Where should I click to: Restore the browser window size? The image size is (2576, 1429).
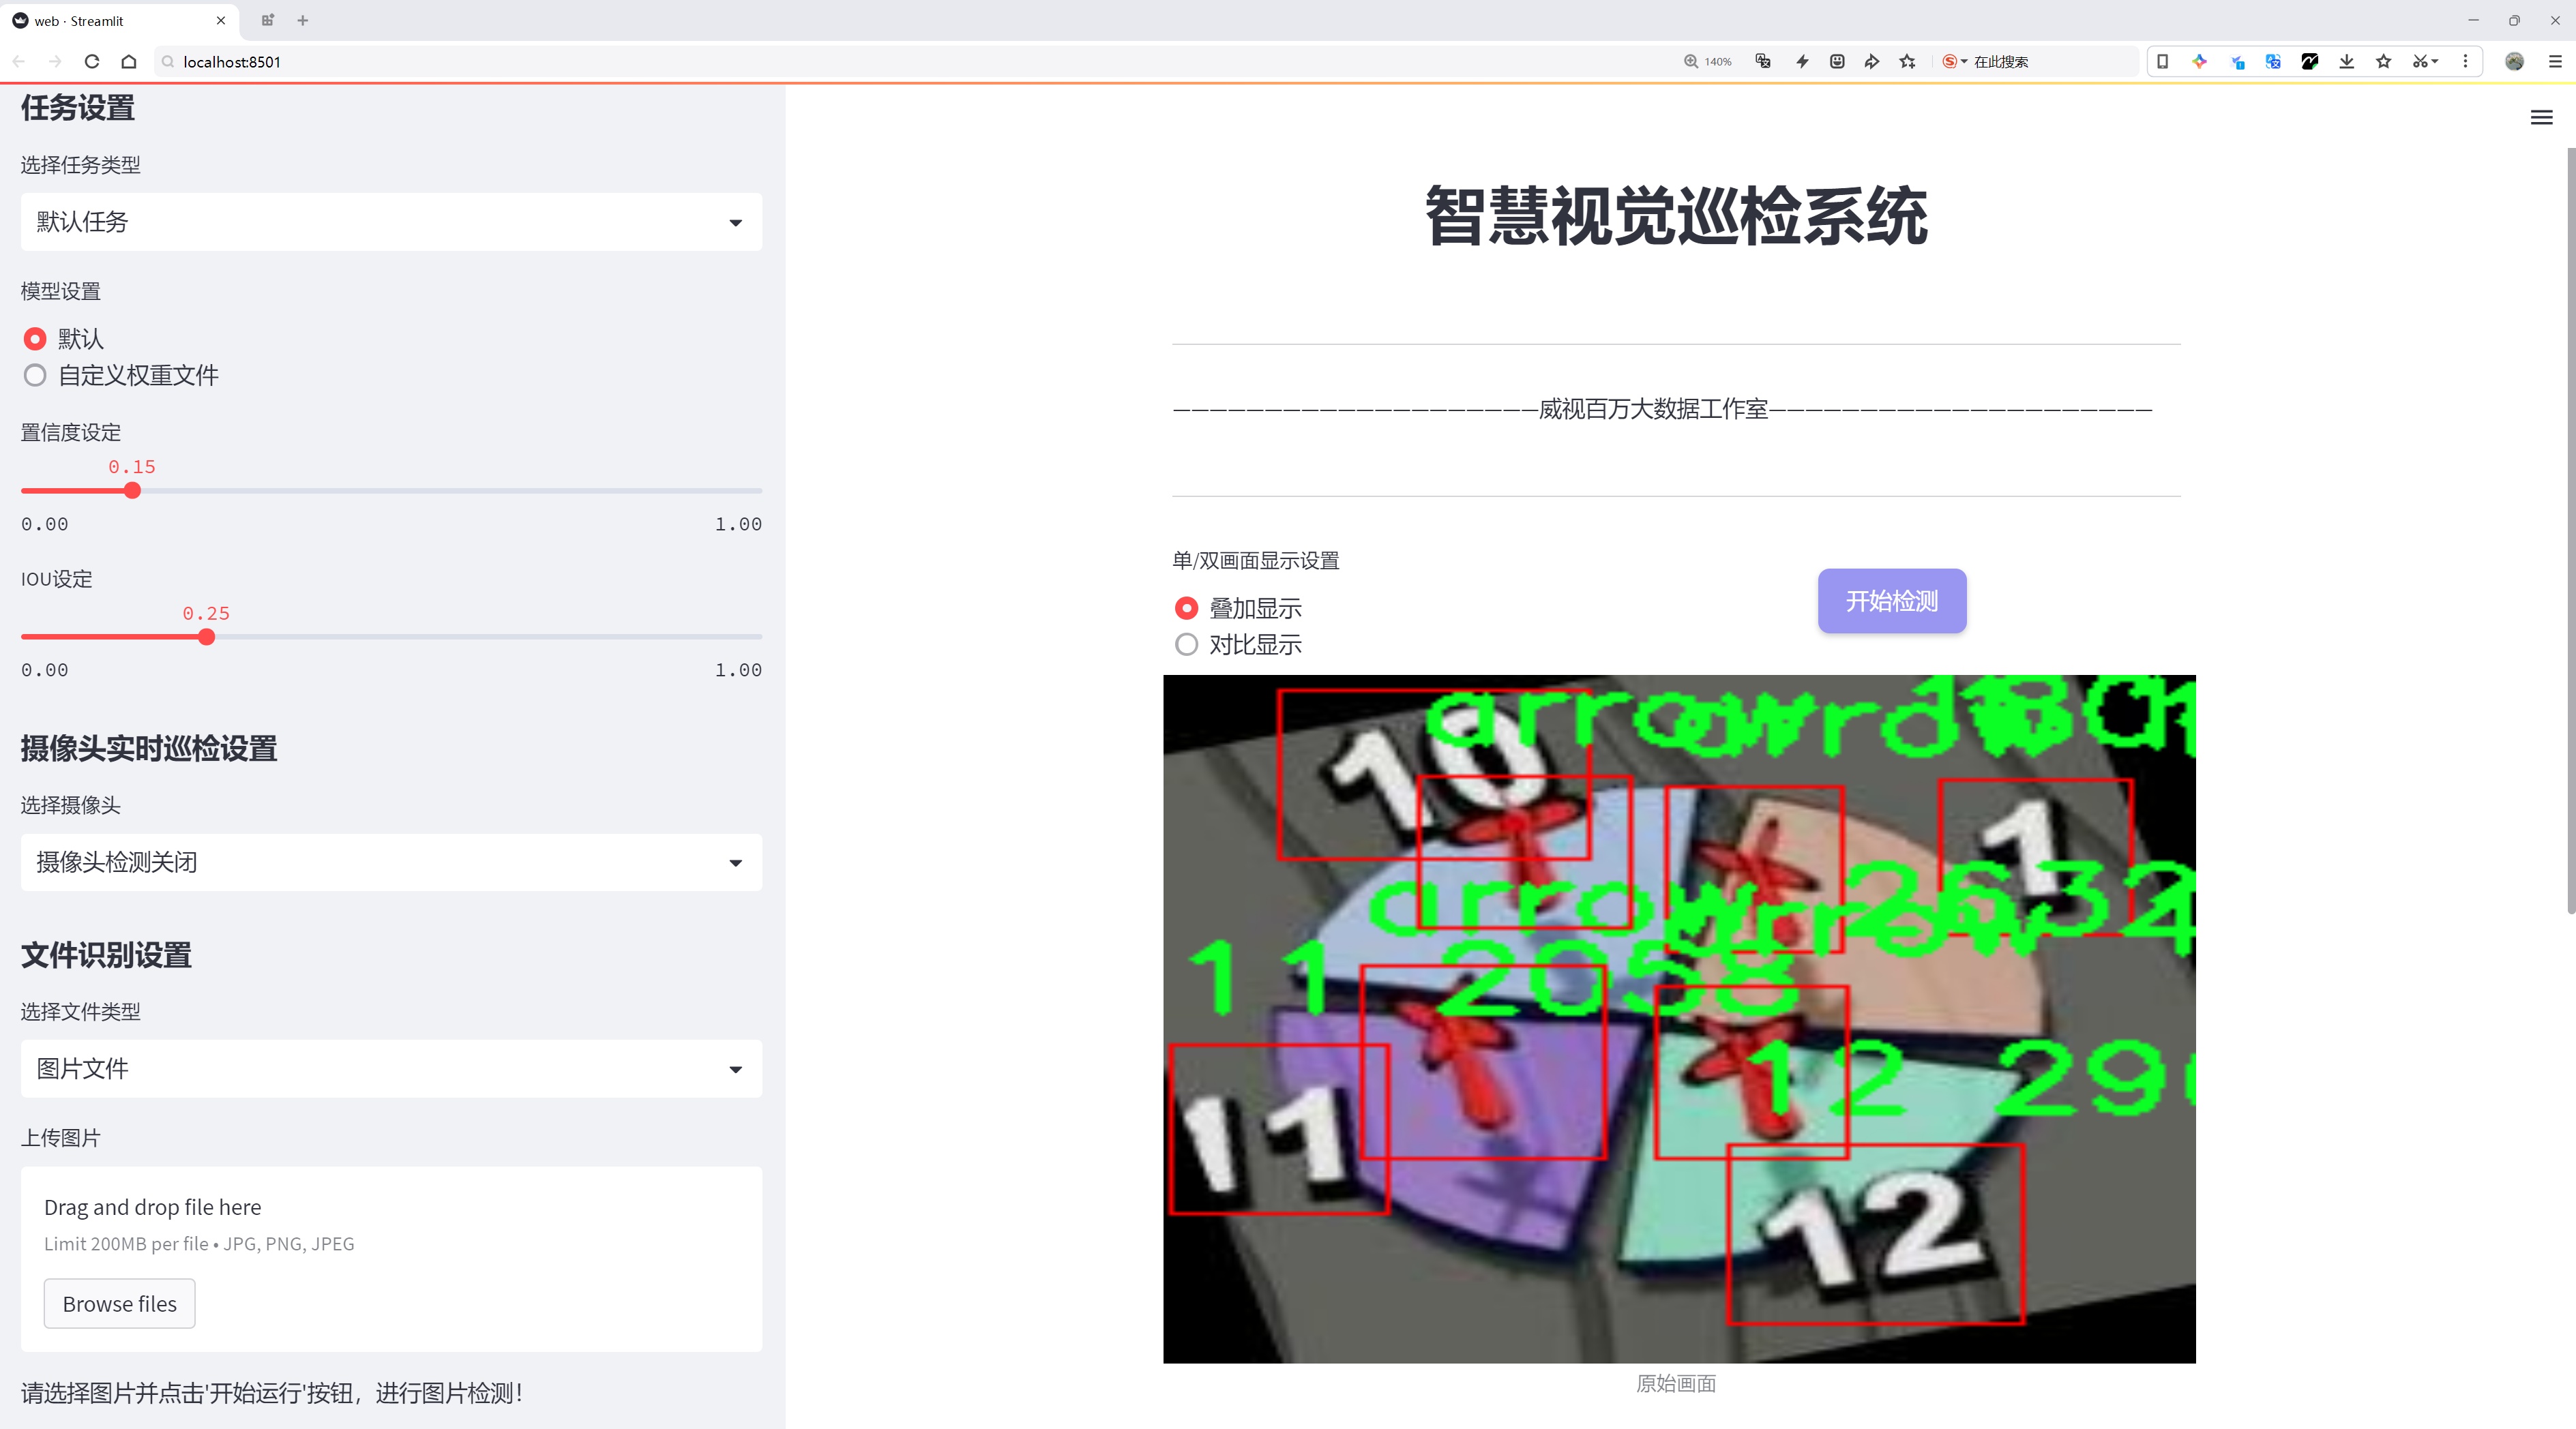2514,20
